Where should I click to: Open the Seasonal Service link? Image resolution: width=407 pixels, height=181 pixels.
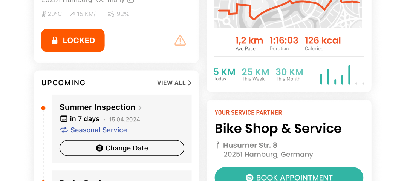(99, 130)
